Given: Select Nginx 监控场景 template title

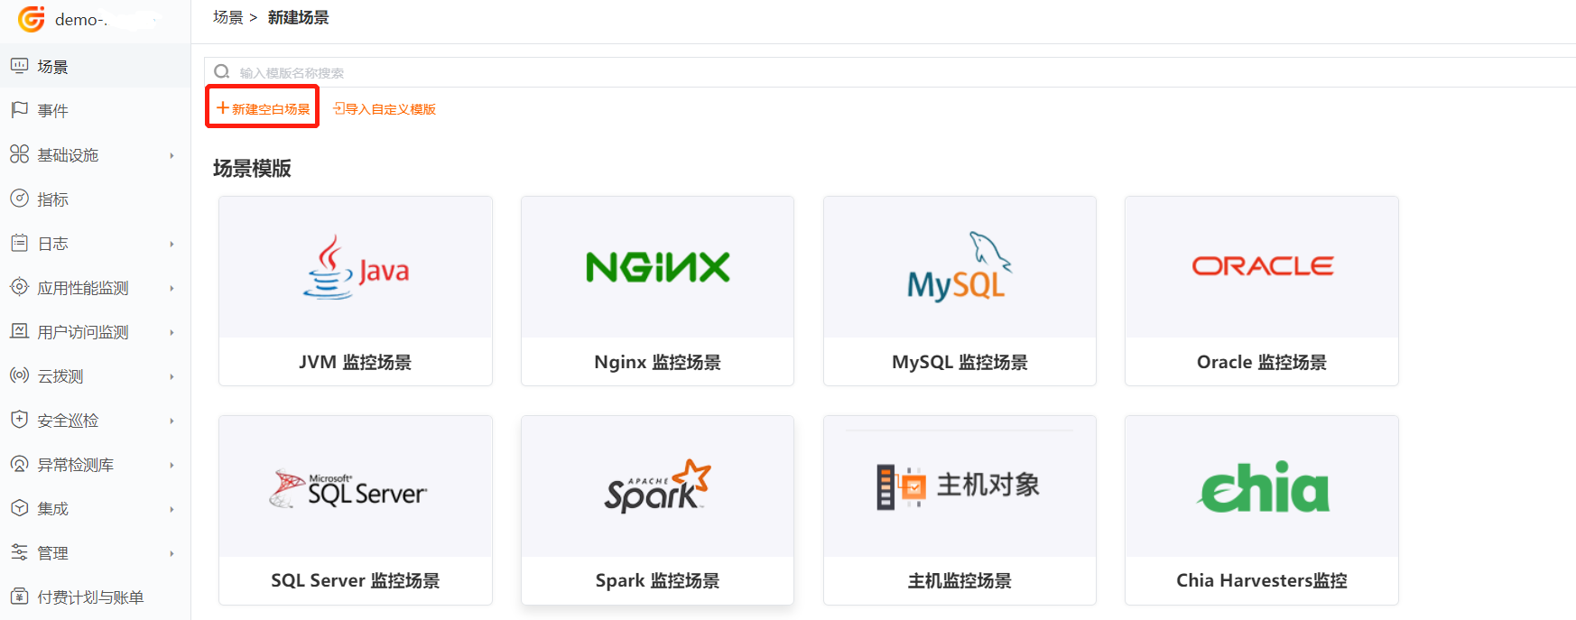Looking at the screenshot, I should (657, 362).
